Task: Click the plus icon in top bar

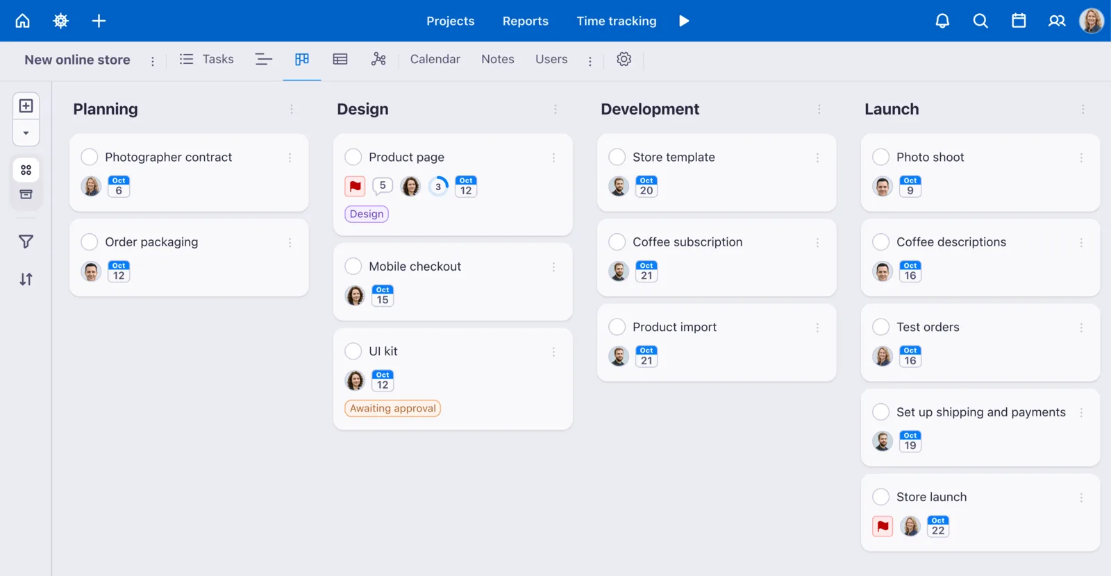Action: point(99,21)
